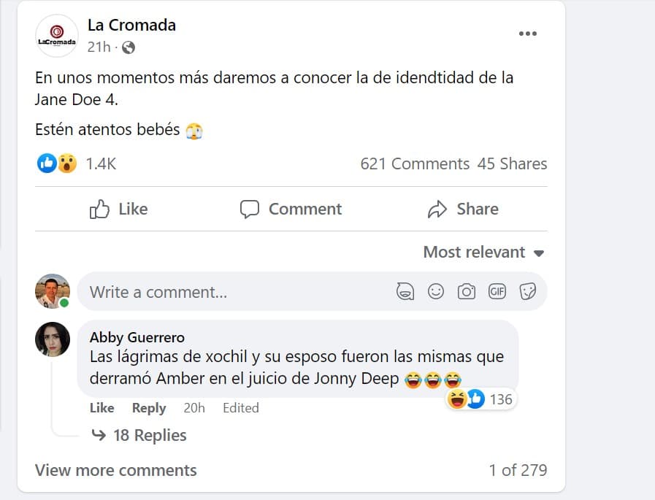Reply to Abby Guerrero's comment
The width and height of the screenshot is (655, 500).
[x=148, y=408]
